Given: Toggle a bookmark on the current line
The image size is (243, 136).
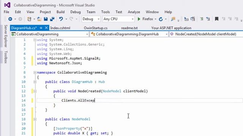Looking at the screenshot, I should point(217,19).
